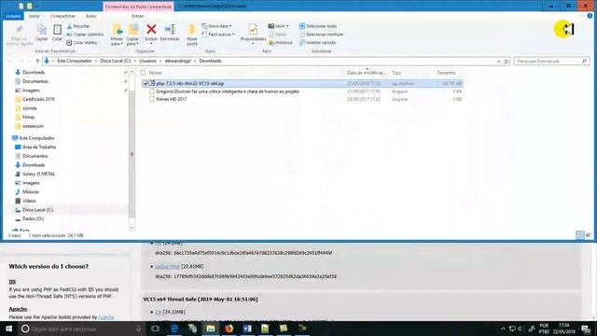
Task: Click Recortar in the ribbon
Action: point(78,26)
